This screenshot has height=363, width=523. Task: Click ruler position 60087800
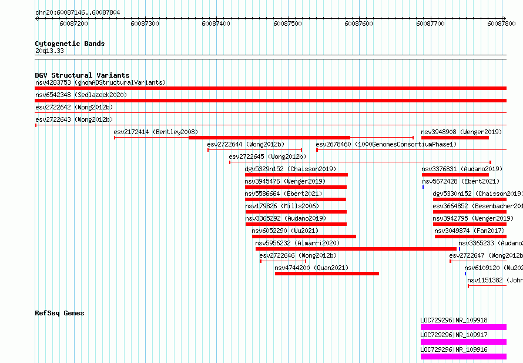[501, 24]
